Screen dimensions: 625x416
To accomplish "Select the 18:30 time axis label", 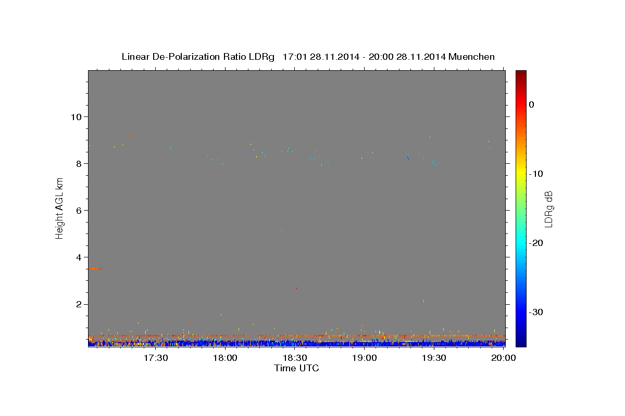I will 295,358.
